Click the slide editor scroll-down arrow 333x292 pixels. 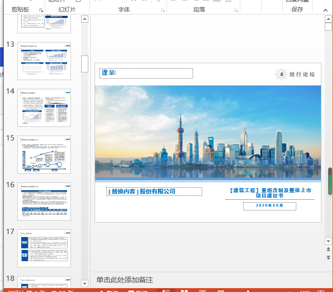(328, 241)
